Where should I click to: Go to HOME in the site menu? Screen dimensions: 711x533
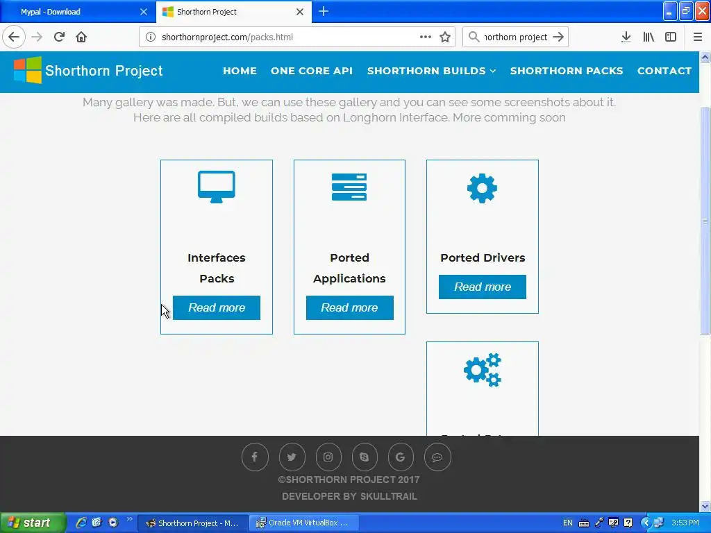[x=240, y=71]
